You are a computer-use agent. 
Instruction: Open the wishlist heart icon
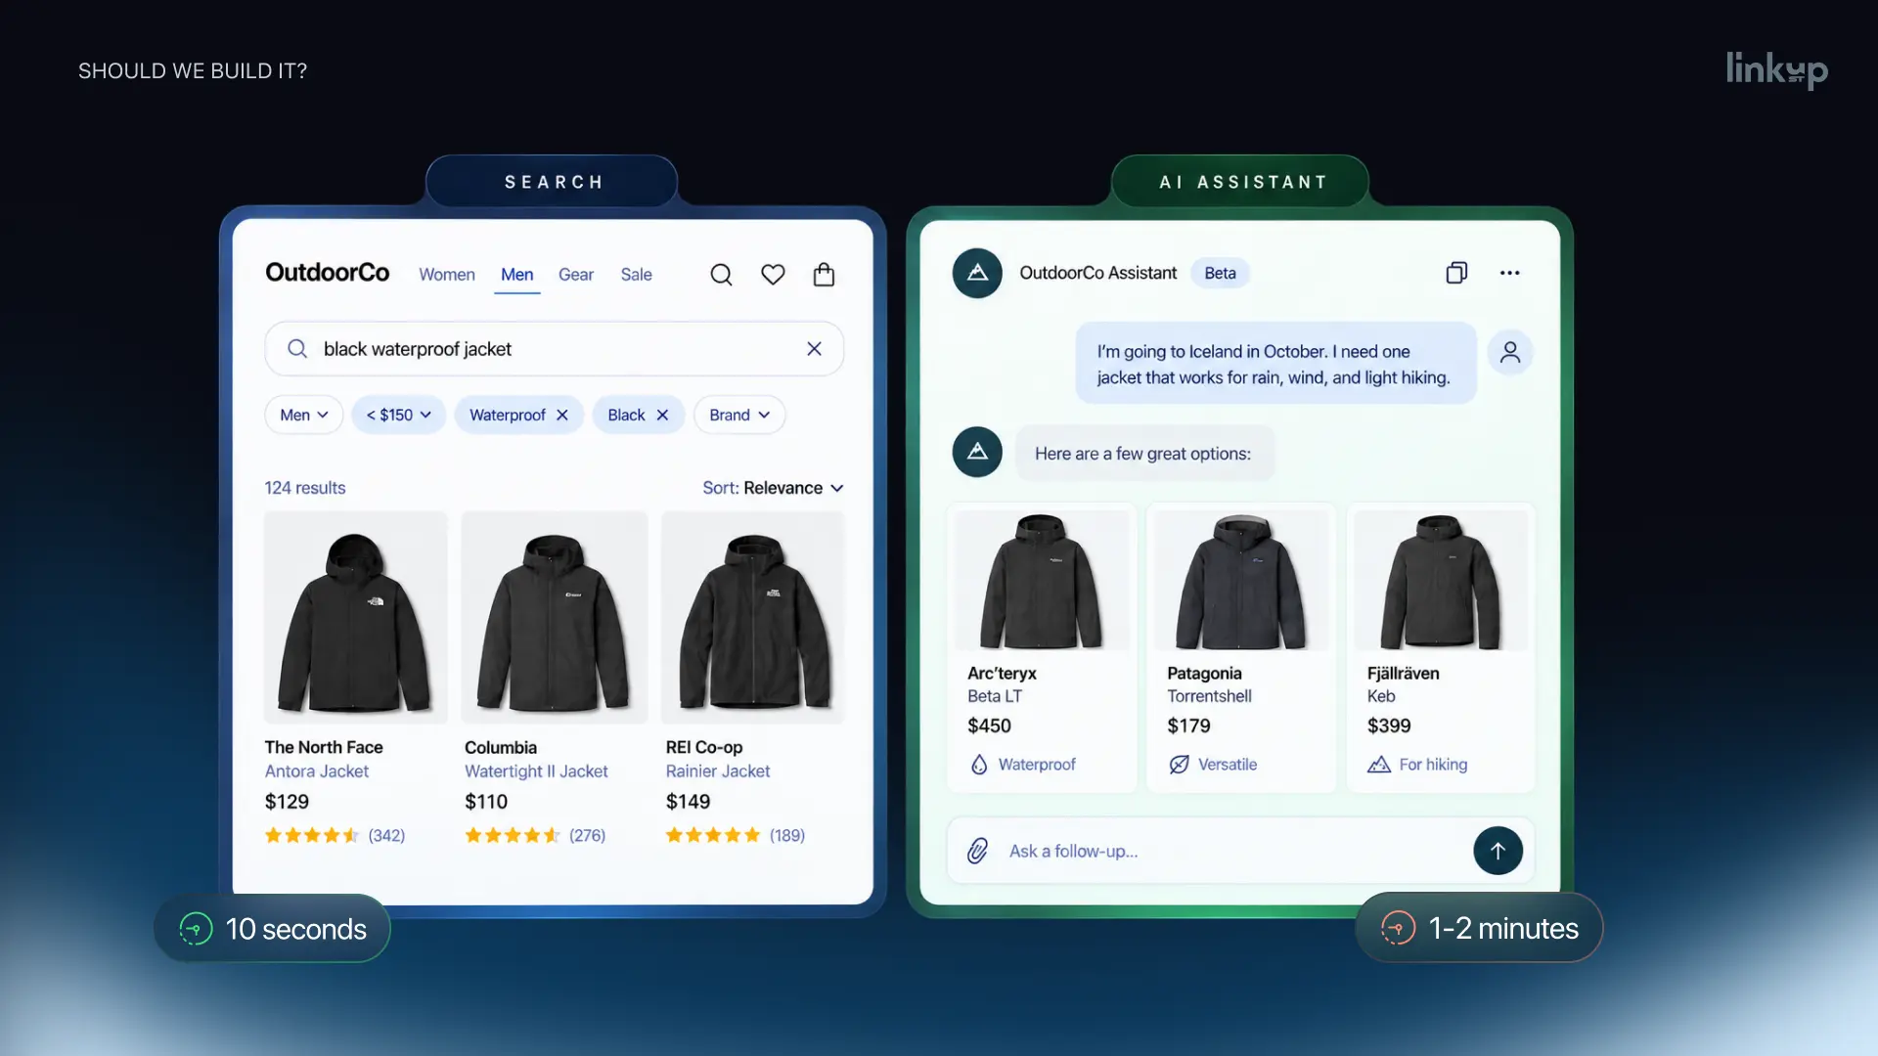[773, 275]
